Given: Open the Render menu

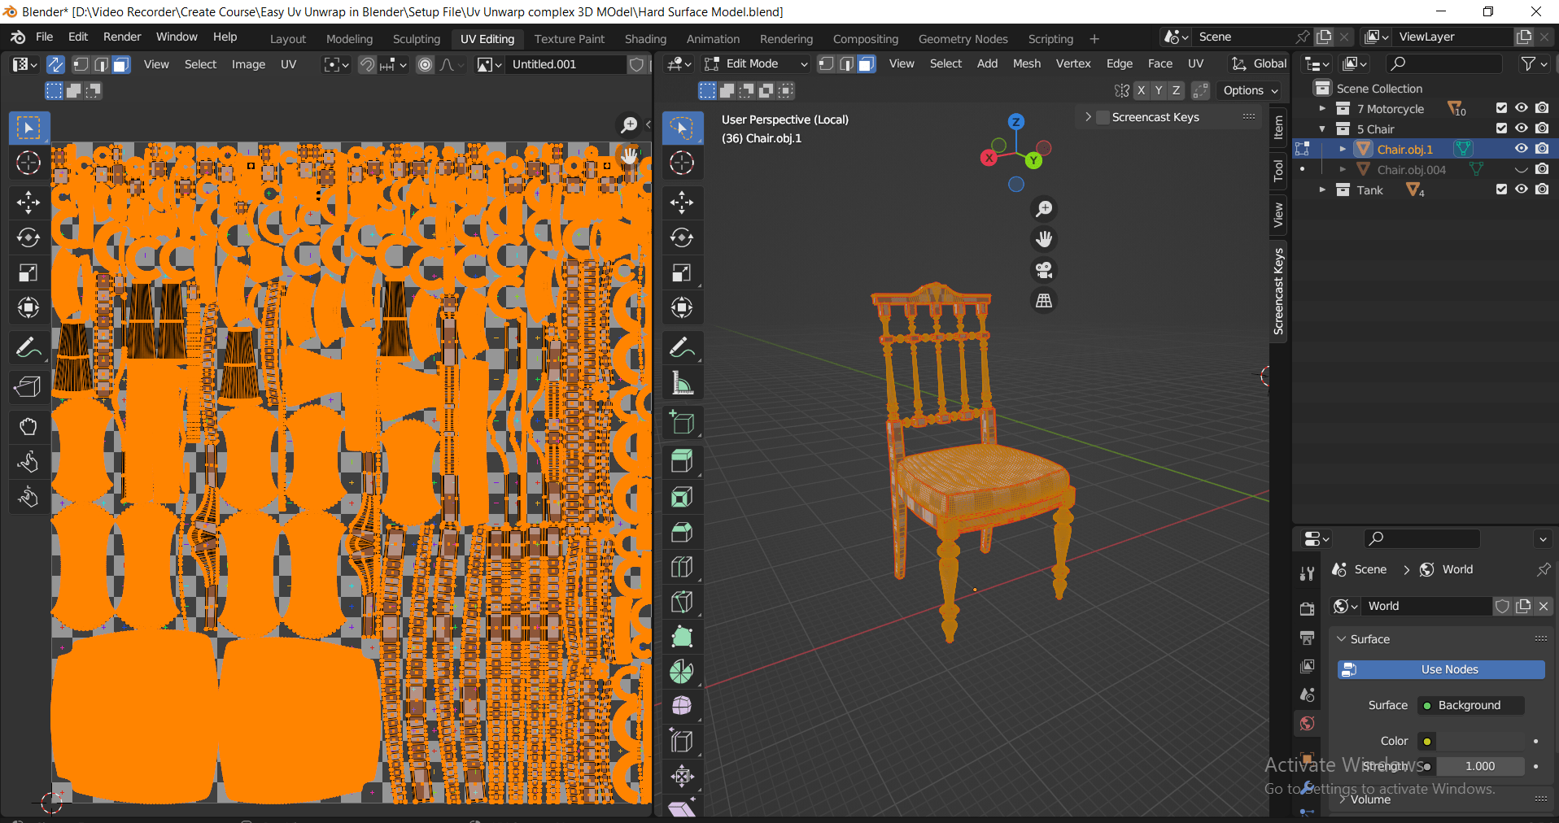Looking at the screenshot, I should 122,36.
